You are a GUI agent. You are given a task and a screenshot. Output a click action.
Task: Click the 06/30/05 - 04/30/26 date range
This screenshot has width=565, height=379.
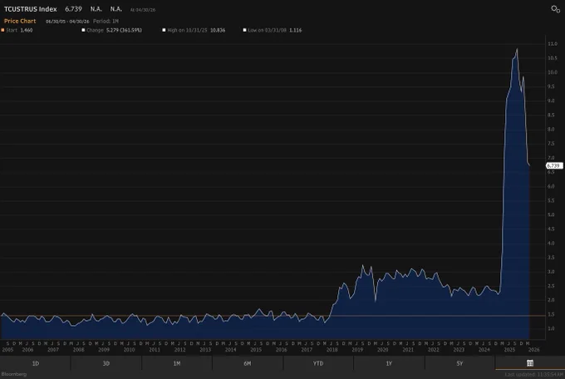click(67, 22)
